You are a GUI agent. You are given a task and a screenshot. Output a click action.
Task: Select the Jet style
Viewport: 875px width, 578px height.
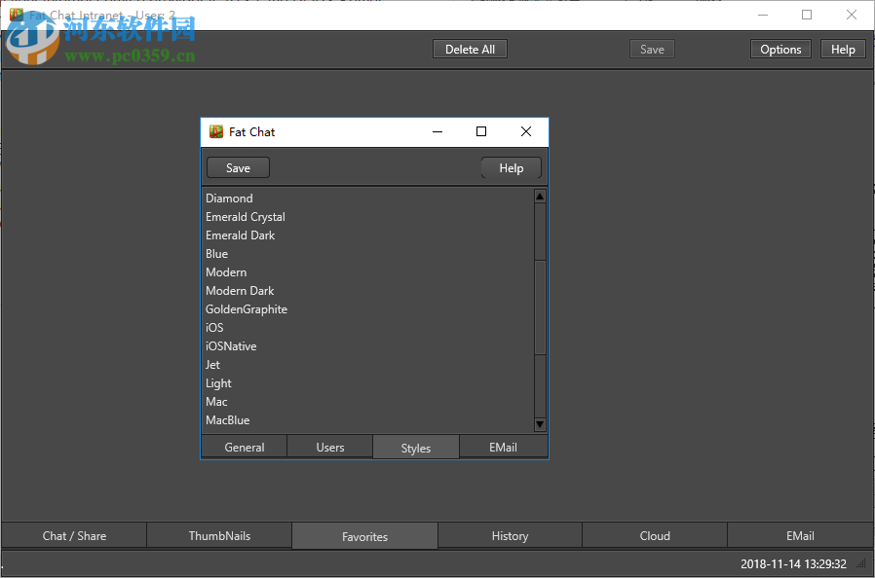[367, 365]
